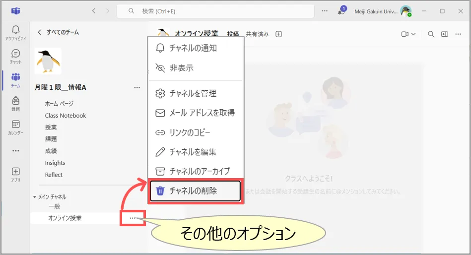Open more options for オンライン授業 channel
Image resolution: width=471 pixels, height=255 pixels.
[x=132, y=218]
